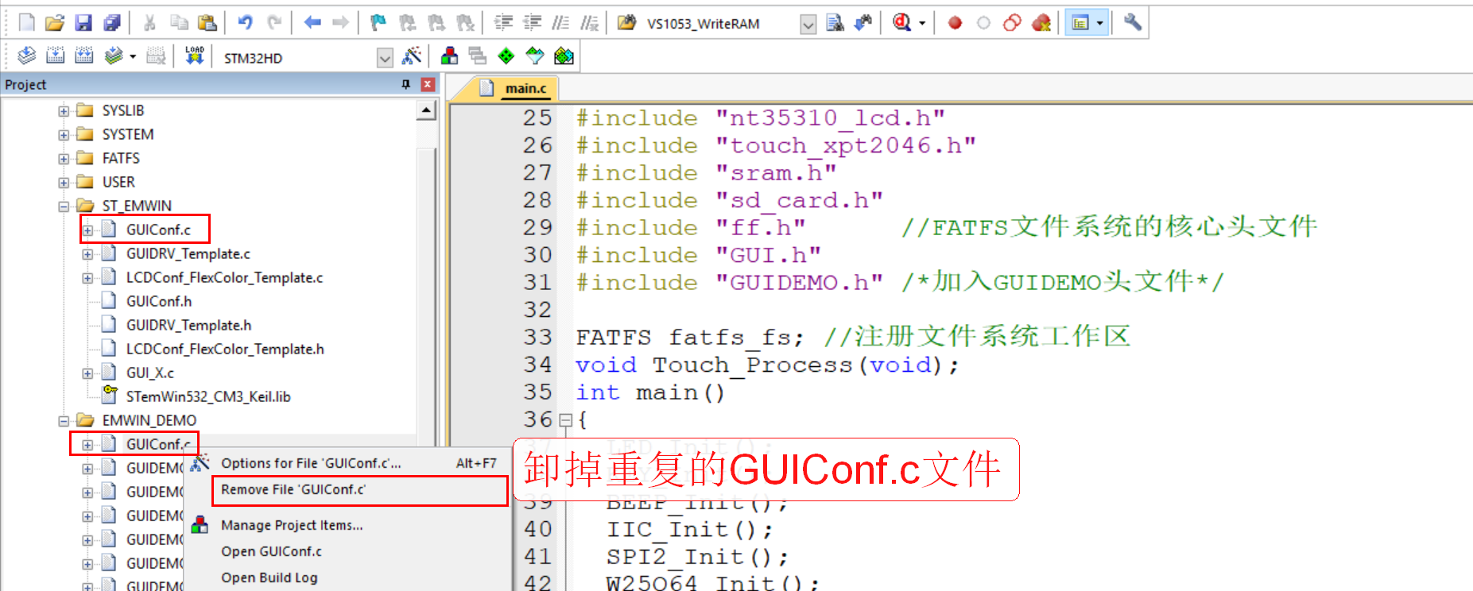Open debug button dropdown arrow

[922, 23]
